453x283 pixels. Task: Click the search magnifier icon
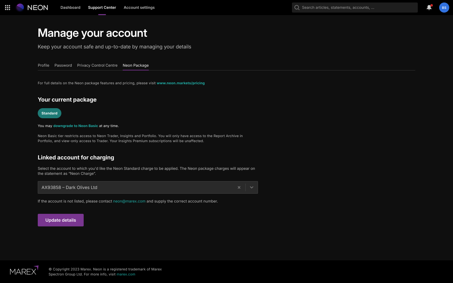[297, 8]
